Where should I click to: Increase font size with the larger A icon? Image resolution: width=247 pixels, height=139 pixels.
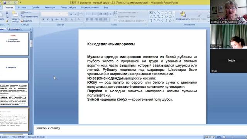pos(71,14)
